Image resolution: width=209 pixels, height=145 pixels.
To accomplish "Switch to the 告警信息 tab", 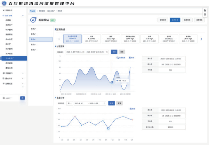I will 187,20.
